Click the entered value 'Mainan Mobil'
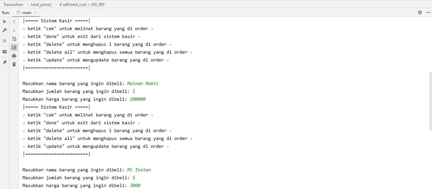432x189 pixels. tap(143, 83)
